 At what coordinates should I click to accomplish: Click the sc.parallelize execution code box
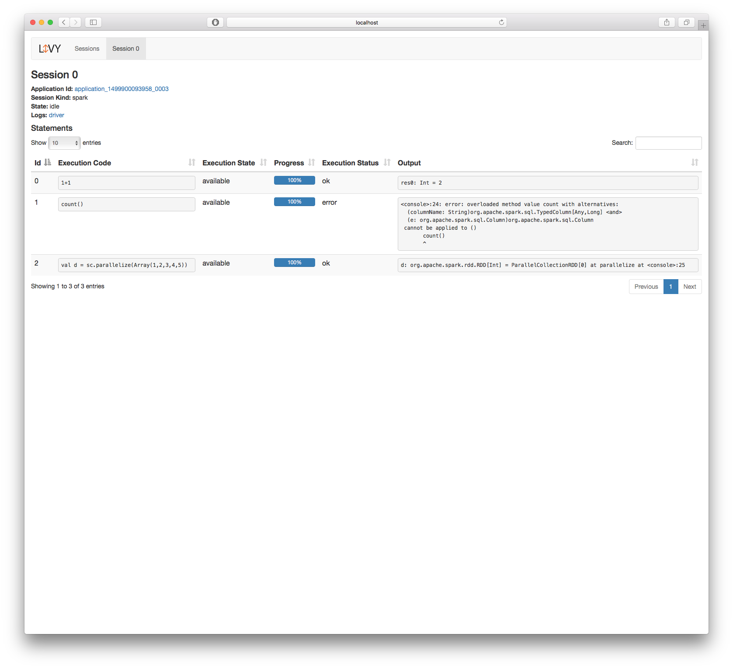tap(127, 265)
